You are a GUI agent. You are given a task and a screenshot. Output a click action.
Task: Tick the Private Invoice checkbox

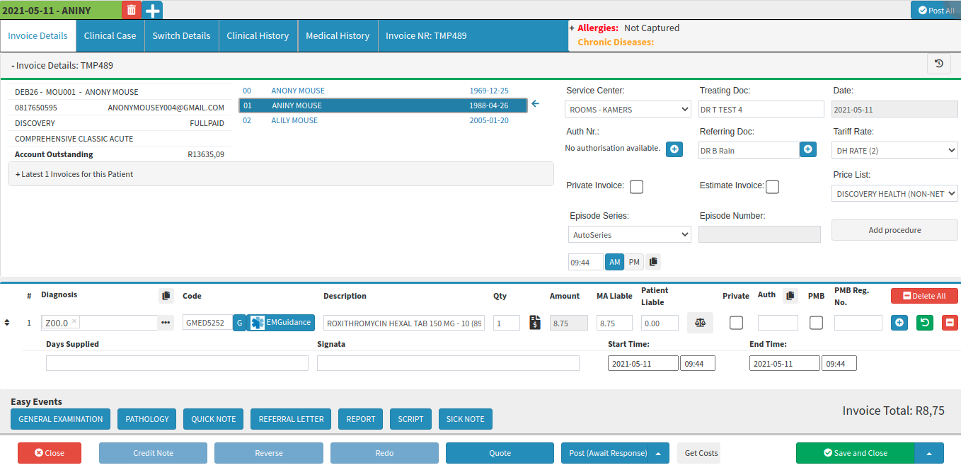coord(636,187)
